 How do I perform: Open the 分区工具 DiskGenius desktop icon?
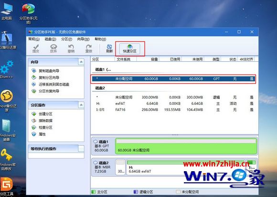pos(7,187)
